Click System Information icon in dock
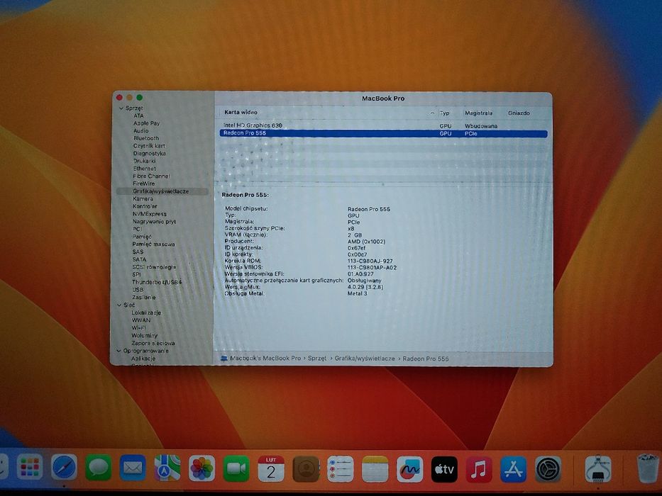 pos(598,469)
